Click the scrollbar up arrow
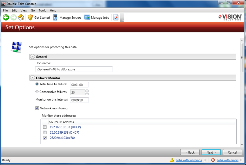 (x=242, y=40)
